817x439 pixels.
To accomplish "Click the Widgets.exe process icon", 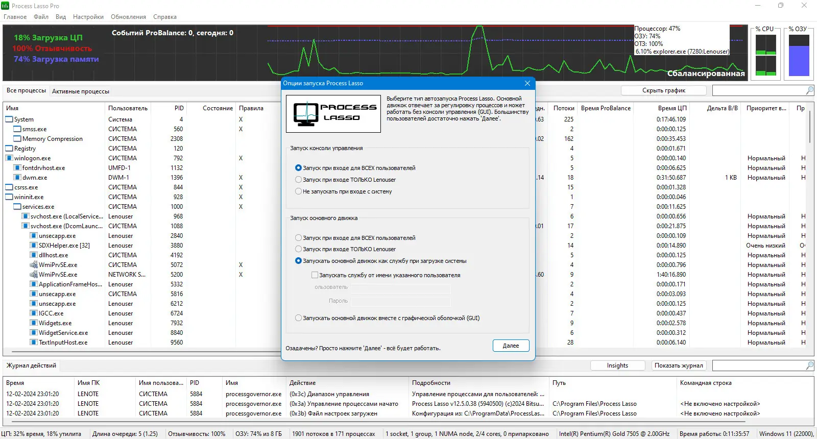I will 34,323.
